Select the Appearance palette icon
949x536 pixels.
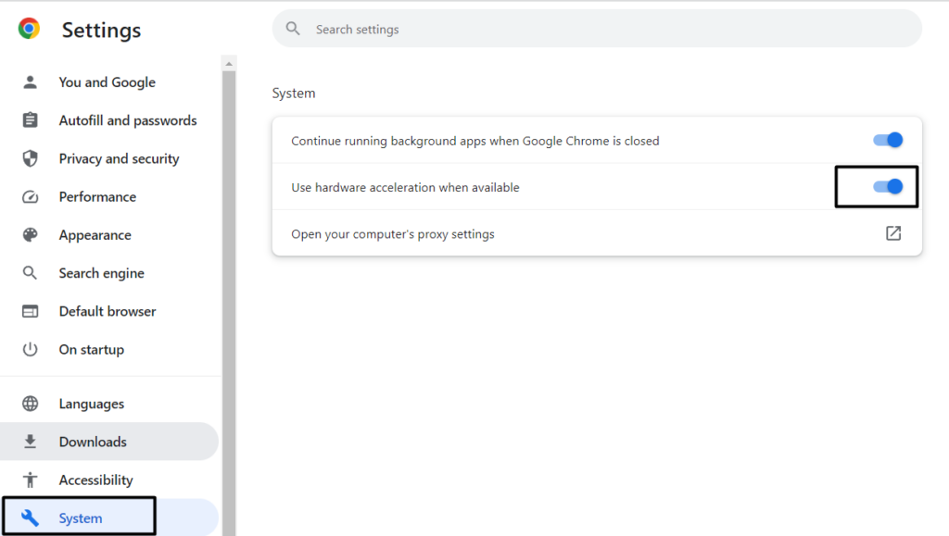pos(31,235)
